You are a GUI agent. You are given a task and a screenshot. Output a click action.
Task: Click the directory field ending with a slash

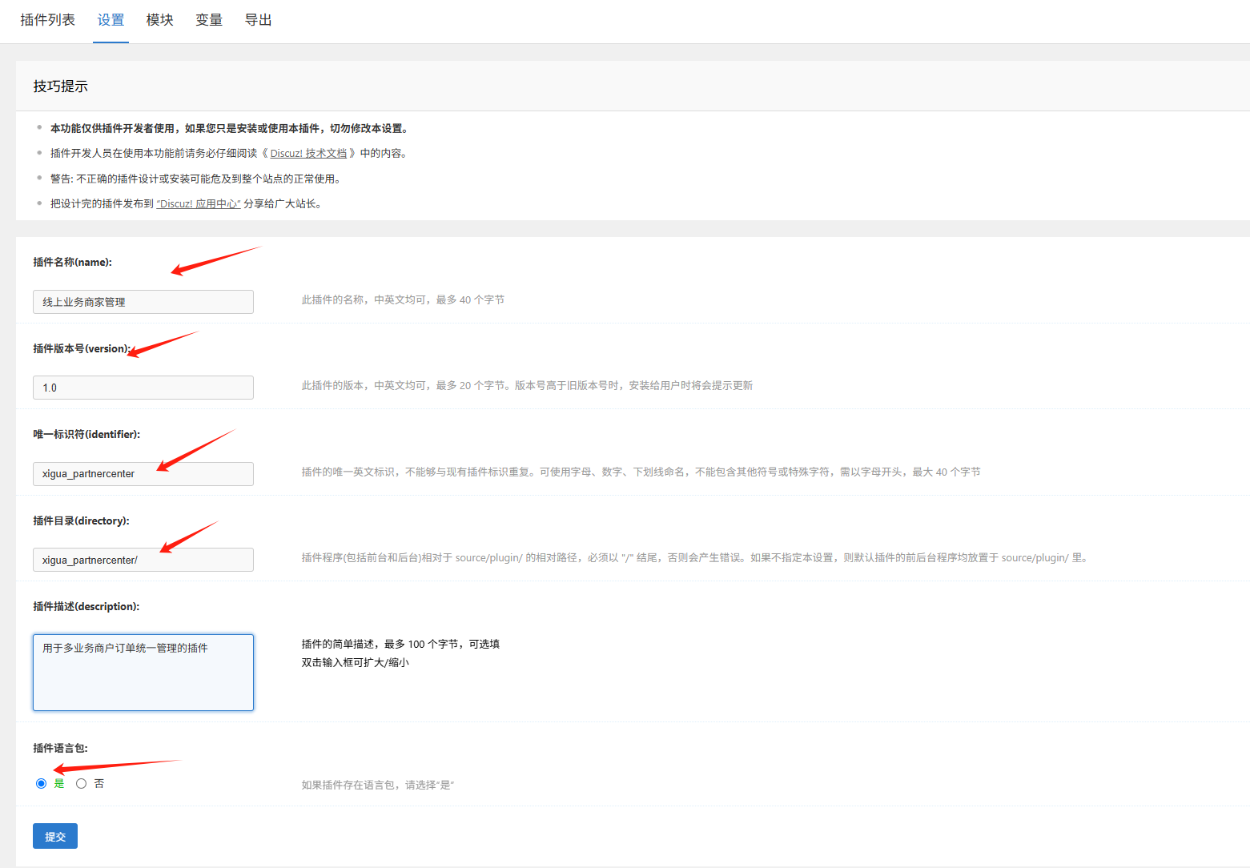(143, 560)
